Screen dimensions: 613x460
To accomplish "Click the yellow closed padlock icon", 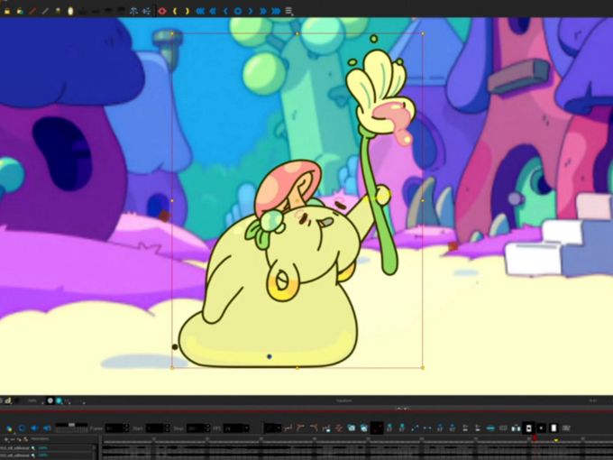I will tap(7, 12).
